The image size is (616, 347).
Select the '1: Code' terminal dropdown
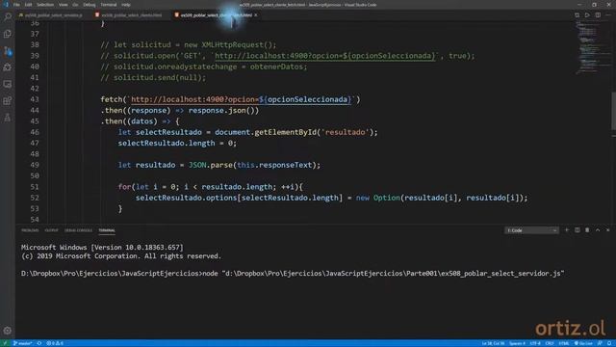coord(531,230)
